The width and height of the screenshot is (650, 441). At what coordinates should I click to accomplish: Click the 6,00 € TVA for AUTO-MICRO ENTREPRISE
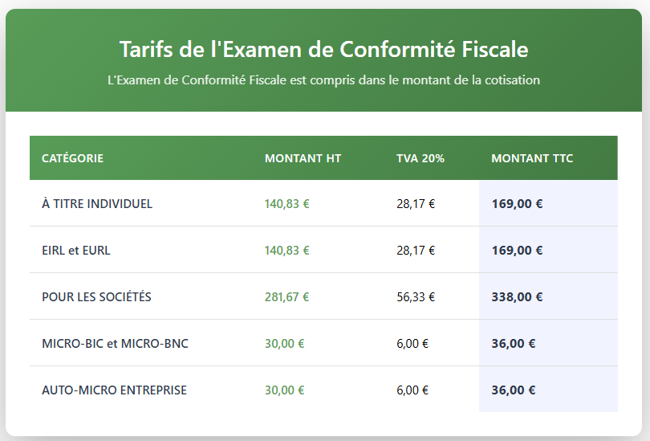click(x=412, y=390)
